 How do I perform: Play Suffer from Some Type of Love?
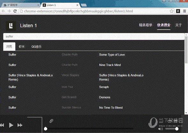pyautogui.click(x=12, y=55)
